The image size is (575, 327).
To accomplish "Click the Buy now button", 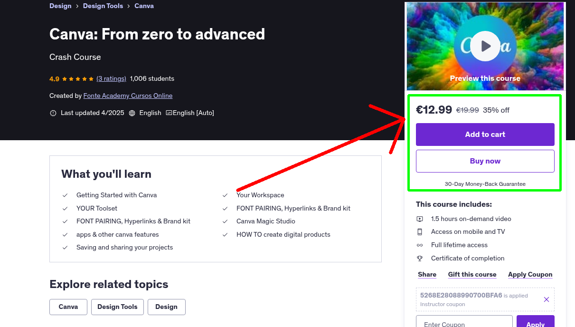I will coord(485,161).
